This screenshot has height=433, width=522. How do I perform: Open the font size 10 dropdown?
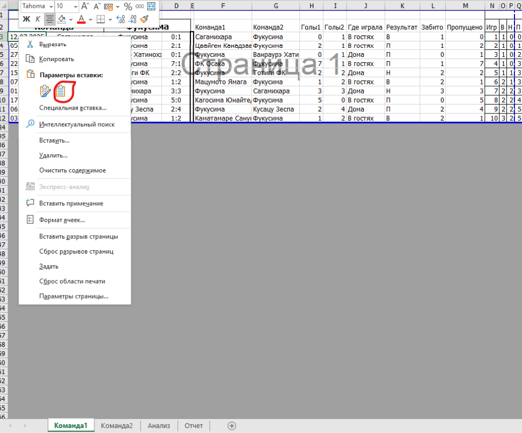point(76,6)
